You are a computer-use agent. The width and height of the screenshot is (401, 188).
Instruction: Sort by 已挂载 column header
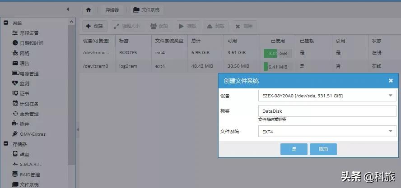[314, 41]
